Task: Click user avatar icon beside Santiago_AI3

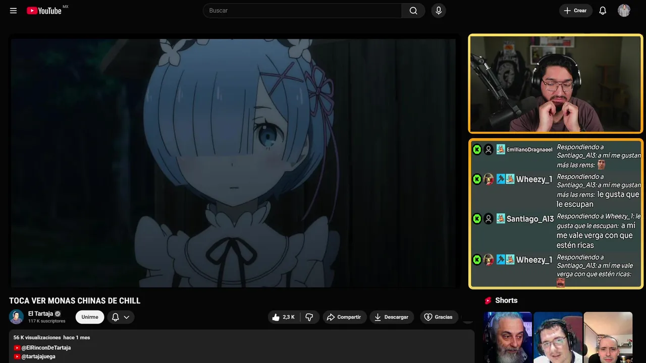Action: [489, 218]
